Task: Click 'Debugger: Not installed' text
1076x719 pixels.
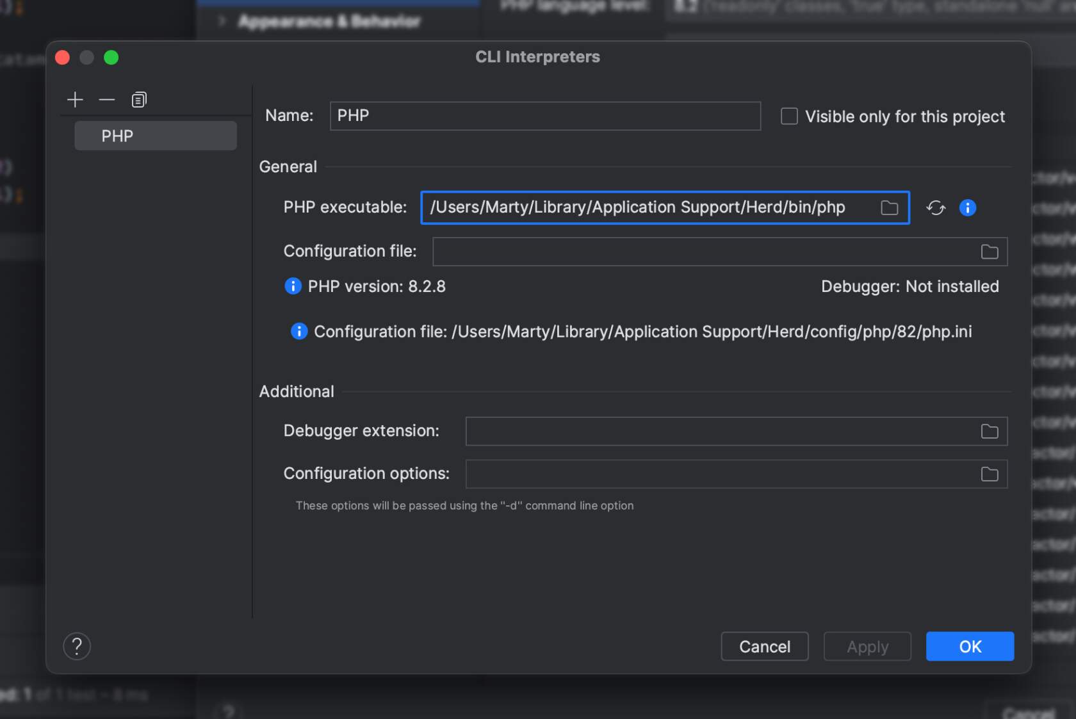Action: coord(909,286)
